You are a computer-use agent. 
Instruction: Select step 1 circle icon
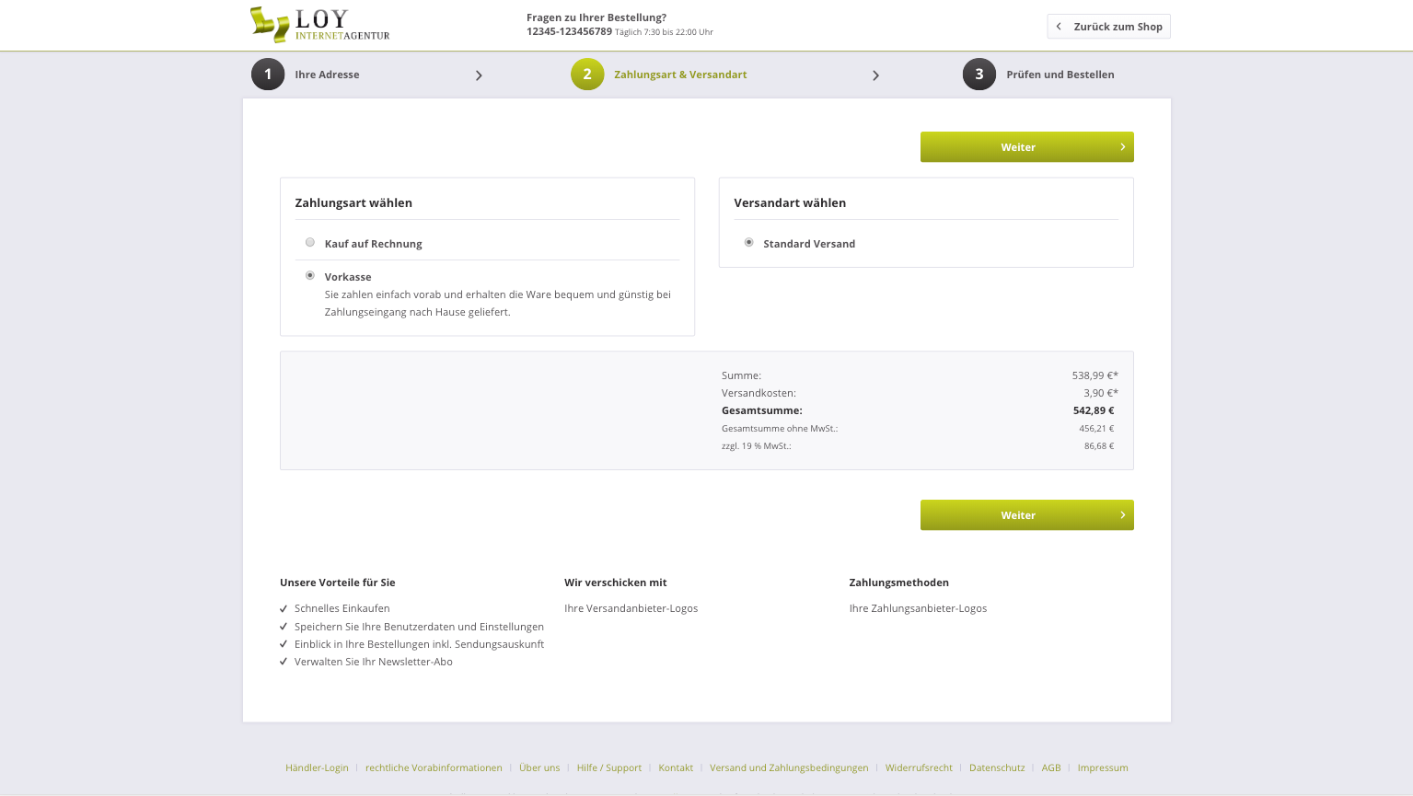pos(268,75)
